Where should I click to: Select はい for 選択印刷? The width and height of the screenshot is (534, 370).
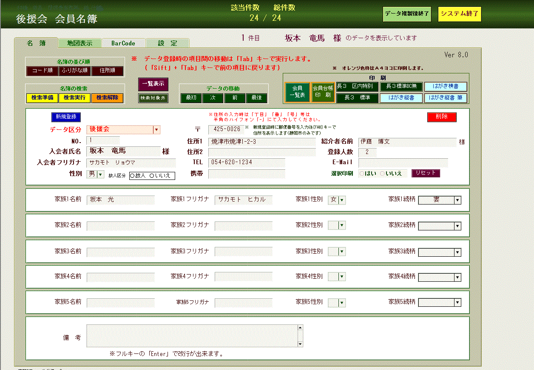point(362,174)
